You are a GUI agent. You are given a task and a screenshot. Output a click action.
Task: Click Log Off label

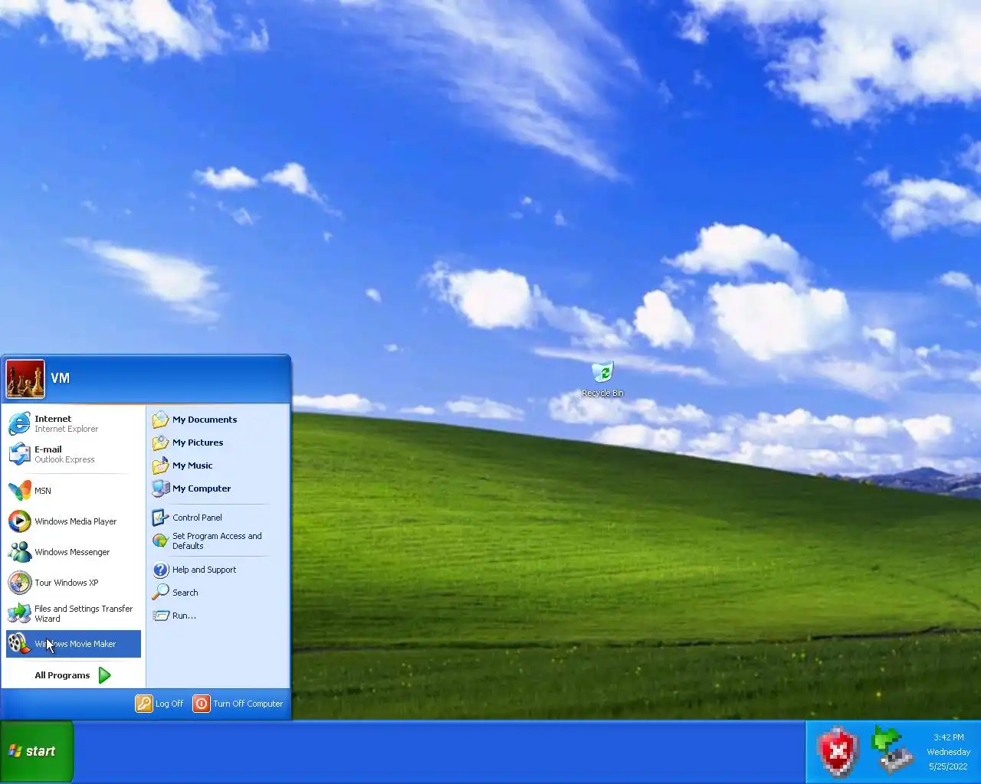tap(169, 704)
